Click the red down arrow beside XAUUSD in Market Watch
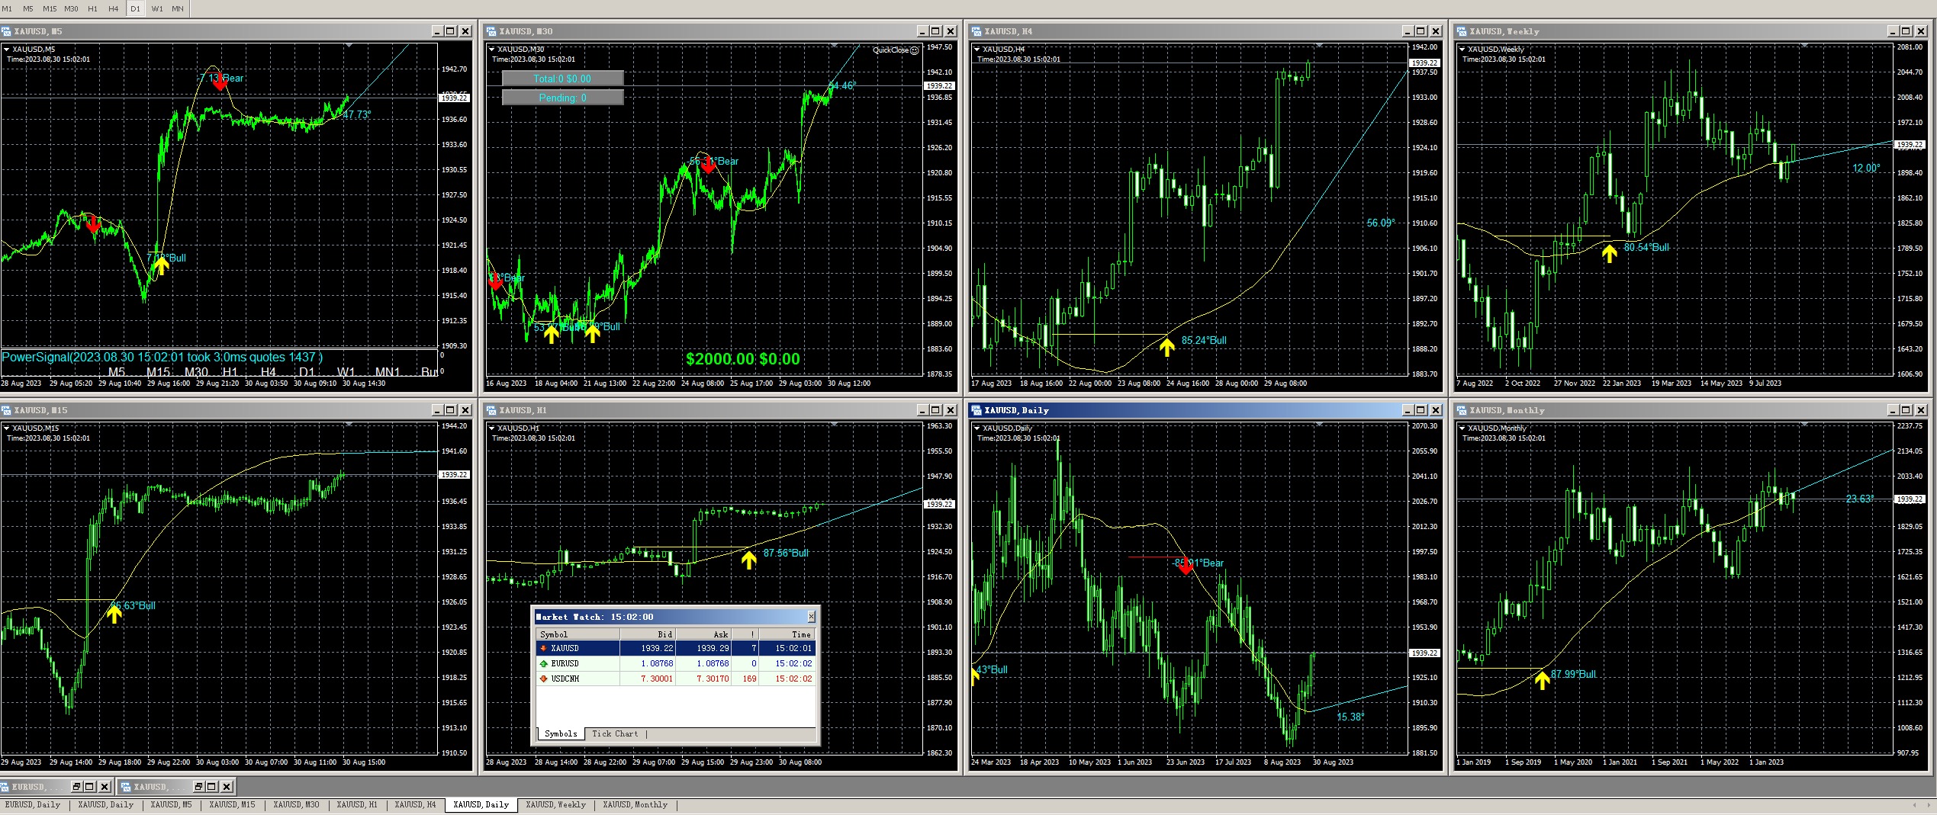Image resolution: width=1937 pixels, height=815 pixels. tap(543, 648)
